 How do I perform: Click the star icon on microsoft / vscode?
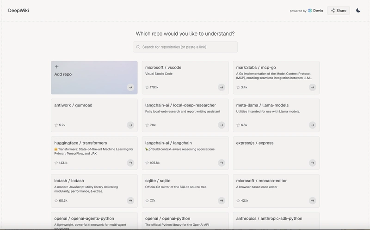click(x=147, y=87)
